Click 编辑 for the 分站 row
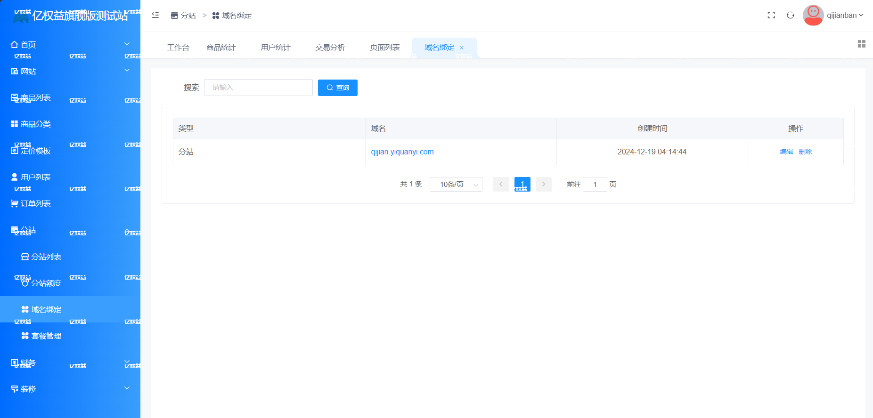Image resolution: width=873 pixels, height=418 pixels. click(786, 152)
